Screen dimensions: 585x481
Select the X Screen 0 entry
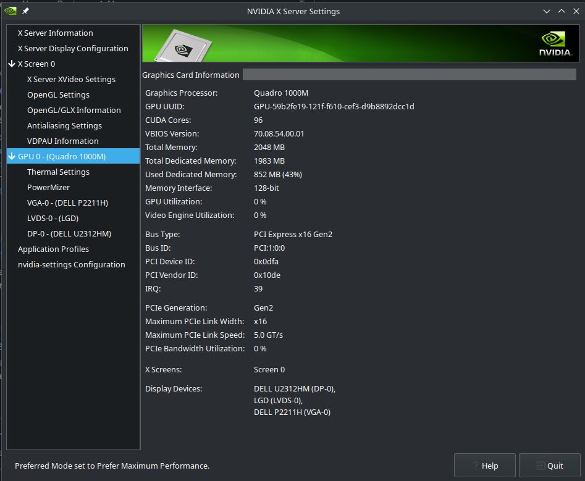(x=36, y=64)
